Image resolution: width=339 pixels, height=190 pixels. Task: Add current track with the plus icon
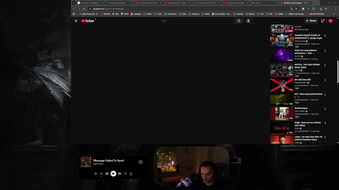[141, 162]
